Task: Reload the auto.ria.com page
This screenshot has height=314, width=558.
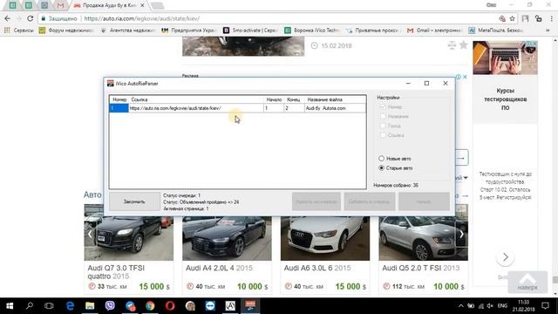Action: pos(31,18)
